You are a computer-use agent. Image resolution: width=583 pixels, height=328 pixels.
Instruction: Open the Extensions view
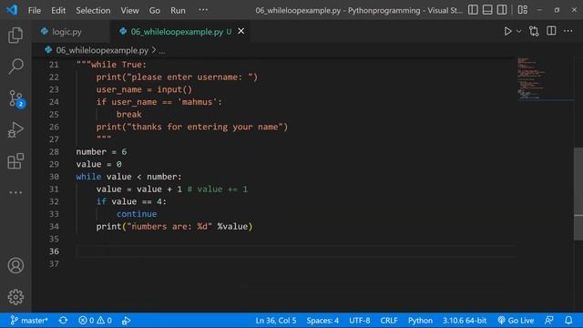(15, 161)
